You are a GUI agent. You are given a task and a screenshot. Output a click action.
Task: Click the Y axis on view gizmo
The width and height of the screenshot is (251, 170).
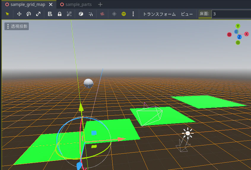(x=238, y=26)
